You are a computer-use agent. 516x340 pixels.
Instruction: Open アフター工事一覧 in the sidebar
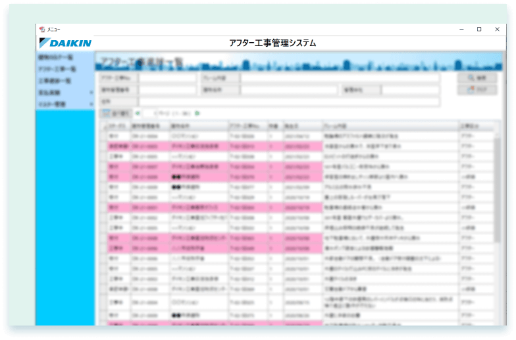pyautogui.click(x=57, y=69)
